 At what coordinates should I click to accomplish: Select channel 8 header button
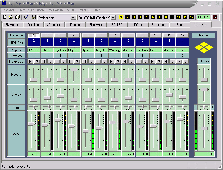(x=128, y=35)
